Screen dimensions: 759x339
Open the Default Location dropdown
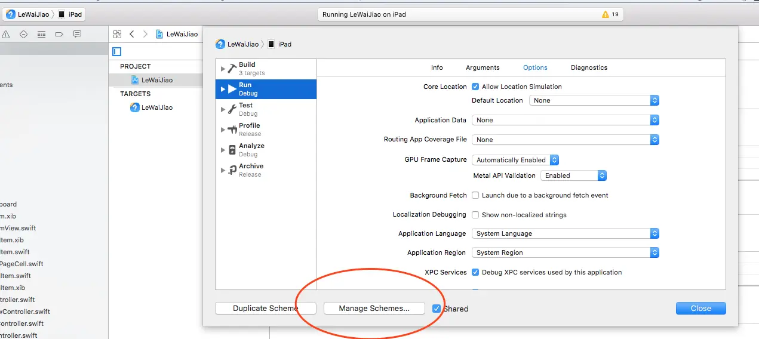tap(594, 100)
